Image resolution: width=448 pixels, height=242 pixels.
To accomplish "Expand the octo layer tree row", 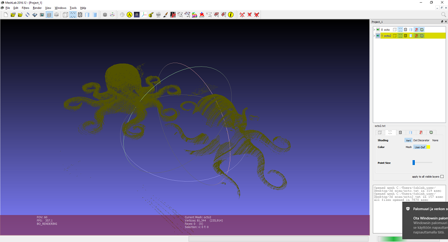I will [x=374, y=30].
